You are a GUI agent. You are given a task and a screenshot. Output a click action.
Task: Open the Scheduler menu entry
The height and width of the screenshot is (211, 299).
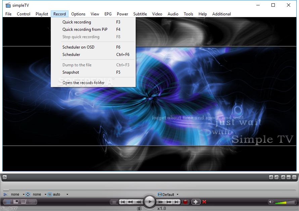pyautogui.click(x=93, y=55)
